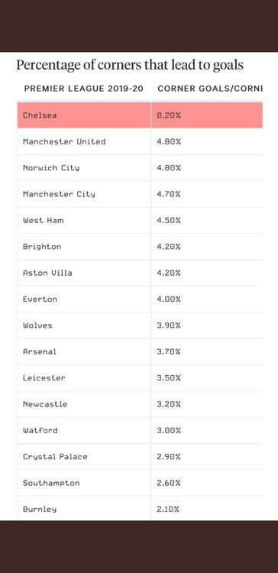Click the Corner Goals/Corners column header
The width and height of the screenshot is (278, 573).
pos(210,89)
